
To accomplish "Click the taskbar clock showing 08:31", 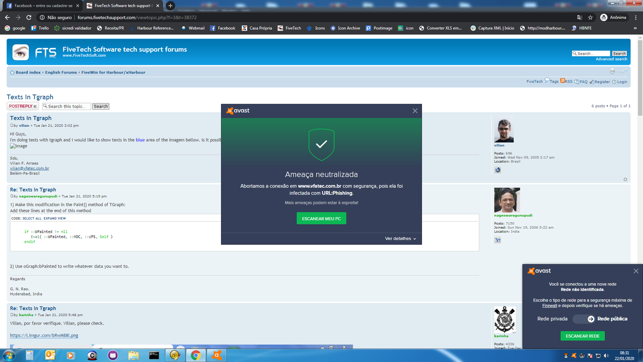I will click(x=624, y=355).
